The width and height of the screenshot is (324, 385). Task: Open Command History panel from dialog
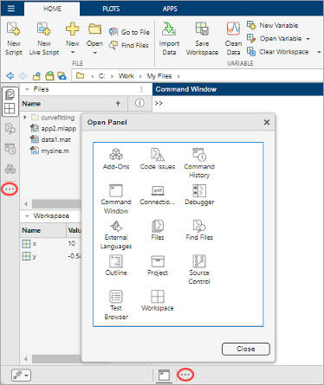click(x=199, y=163)
